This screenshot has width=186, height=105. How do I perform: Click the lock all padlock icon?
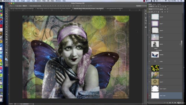click(x=158, y=12)
